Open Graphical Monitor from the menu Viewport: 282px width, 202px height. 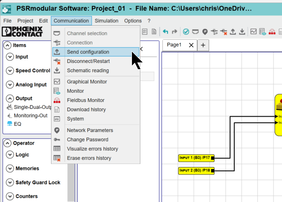pos(96,82)
